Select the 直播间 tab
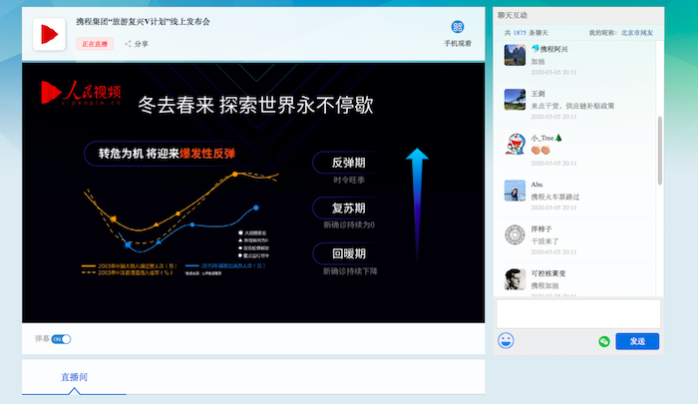 74,377
